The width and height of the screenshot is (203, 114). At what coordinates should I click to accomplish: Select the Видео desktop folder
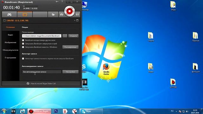tap(151, 68)
